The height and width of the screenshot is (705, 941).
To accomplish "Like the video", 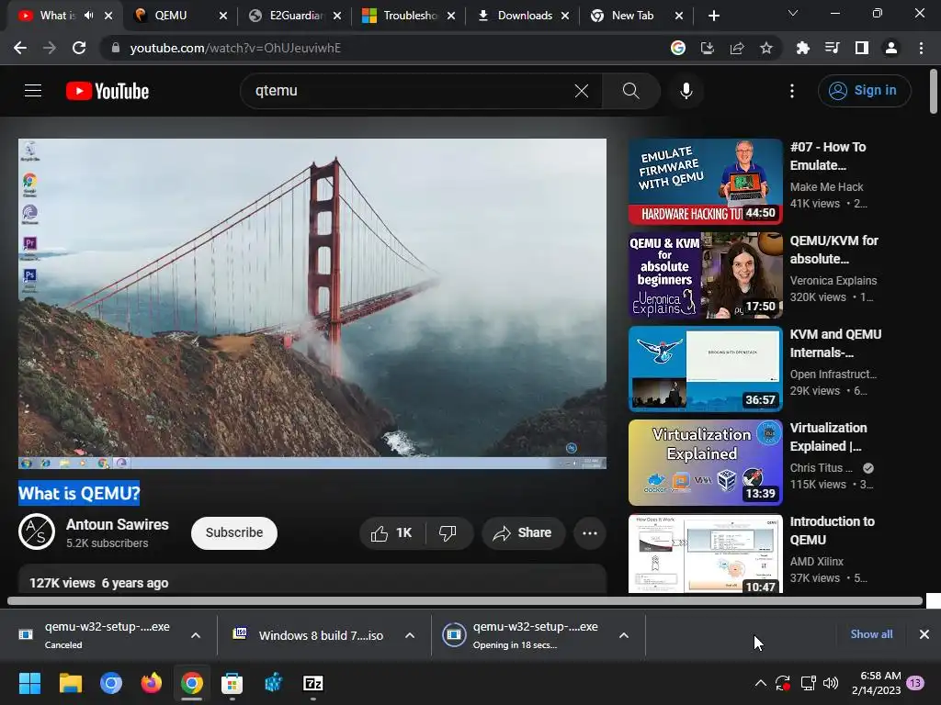I will pos(391,533).
